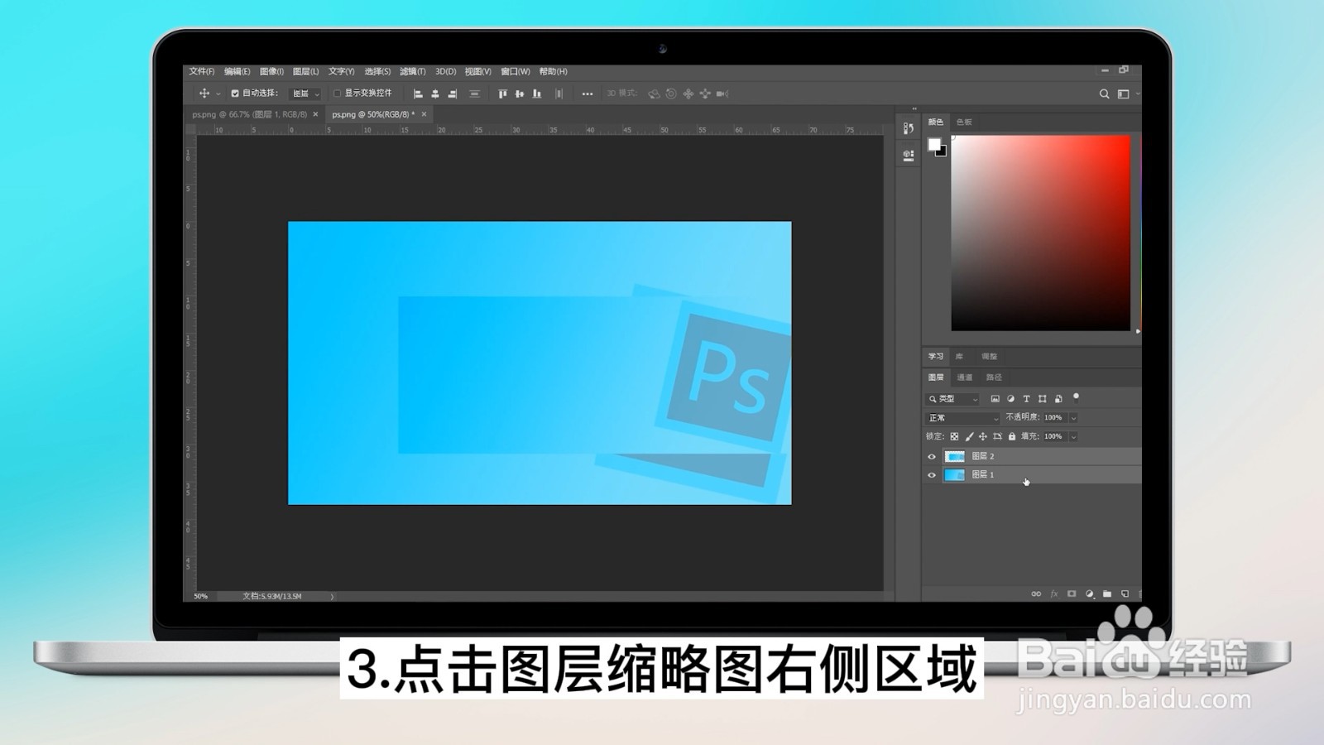
Task: Create new adjustment layer icon
Action: coord(1089,594)
